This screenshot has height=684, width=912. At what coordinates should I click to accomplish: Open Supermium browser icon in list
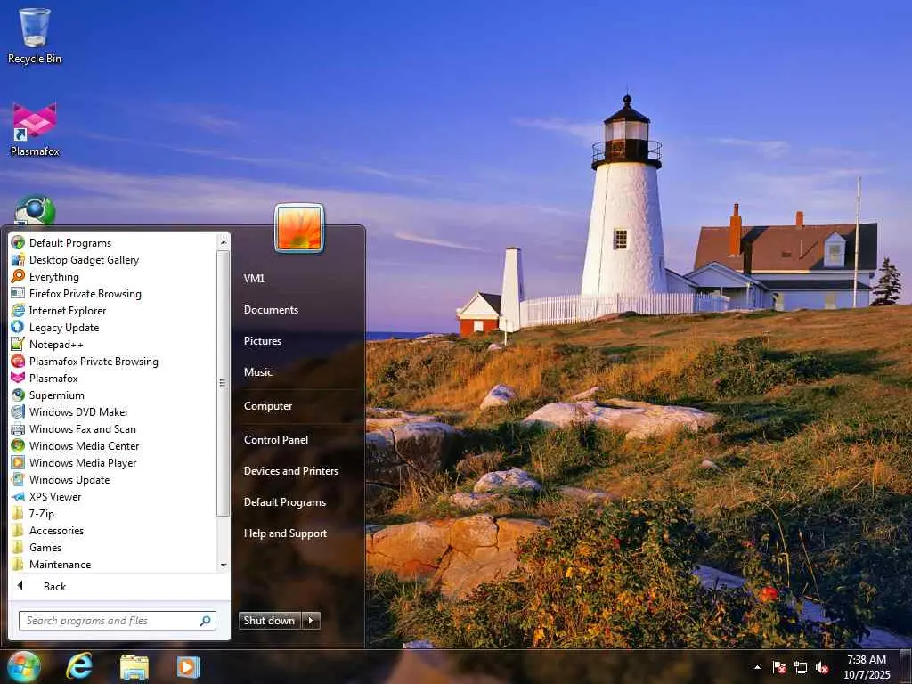[x=18, y=395]
